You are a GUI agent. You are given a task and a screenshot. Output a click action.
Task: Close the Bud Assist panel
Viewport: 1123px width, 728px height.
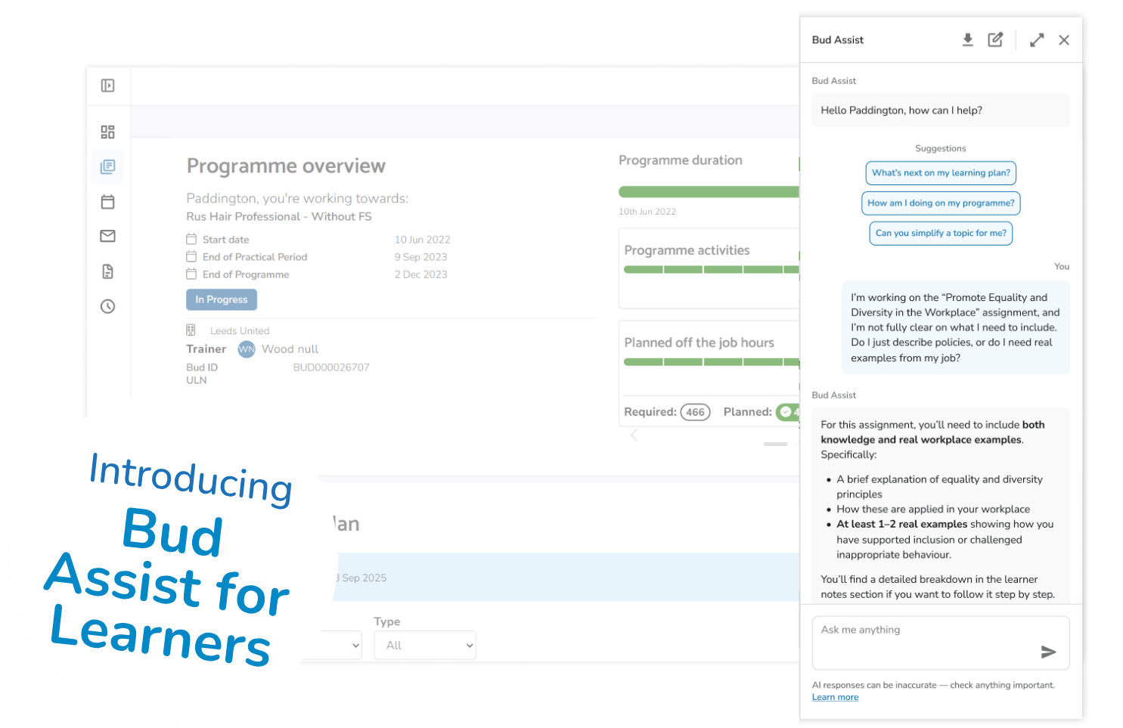click(1064, 40)
